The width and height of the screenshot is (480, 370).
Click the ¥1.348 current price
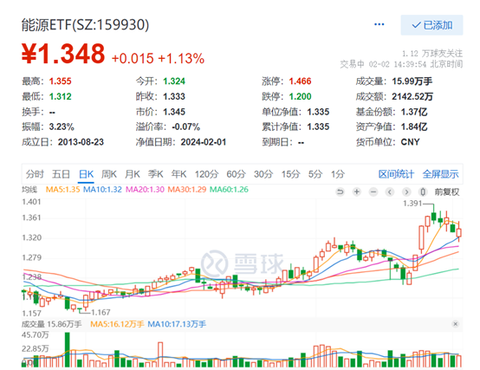[63, 54]
